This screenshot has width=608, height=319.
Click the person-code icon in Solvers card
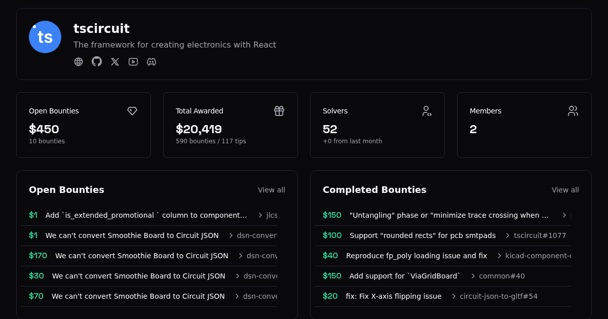click(x=426, y=111)
